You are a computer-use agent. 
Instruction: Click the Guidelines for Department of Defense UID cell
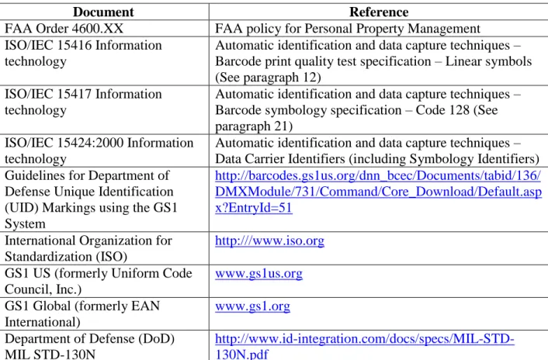click(x=104, y=199)
